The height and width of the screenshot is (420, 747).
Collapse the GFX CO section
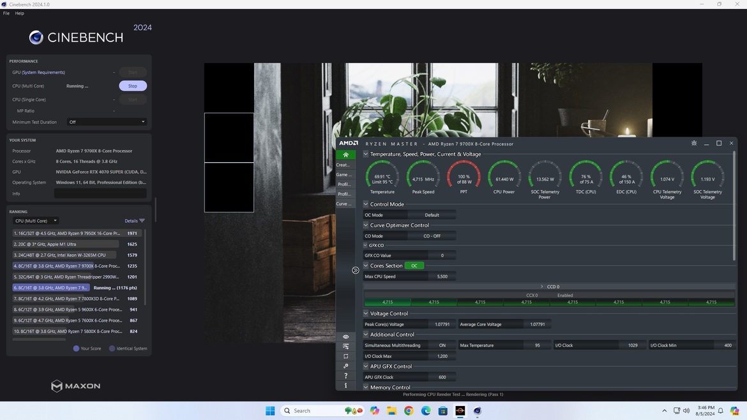[x=365, y=245]
